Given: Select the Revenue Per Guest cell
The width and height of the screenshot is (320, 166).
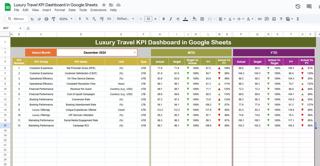Looking at the screenshot, I should pyautogui.click(x=81, y=89).
